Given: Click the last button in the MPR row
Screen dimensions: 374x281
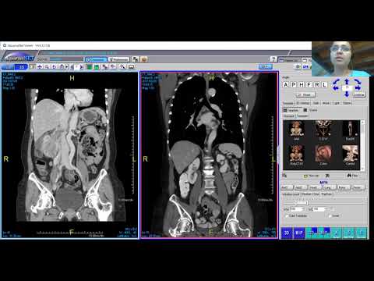Looking at the screenshot, I should (x=358, y=187).
